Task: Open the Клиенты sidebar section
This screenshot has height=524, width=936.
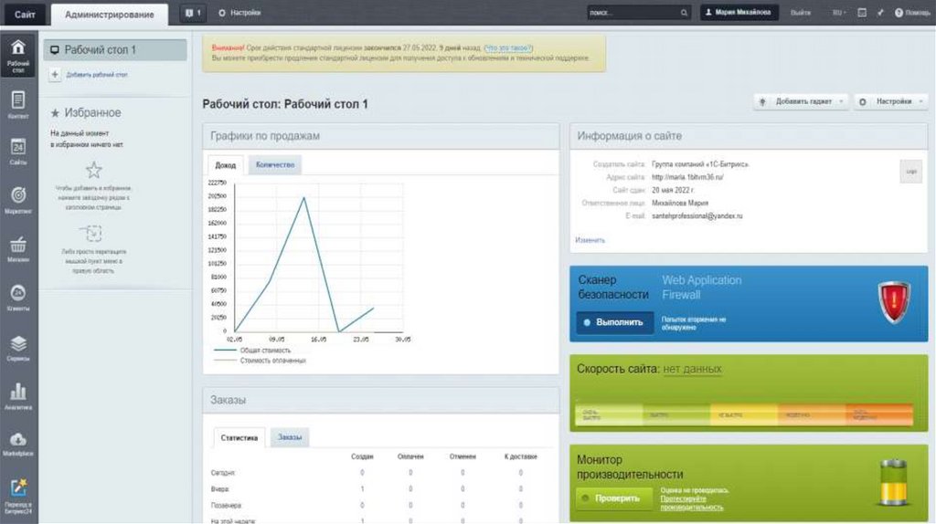Action: (x=18, y=299)
